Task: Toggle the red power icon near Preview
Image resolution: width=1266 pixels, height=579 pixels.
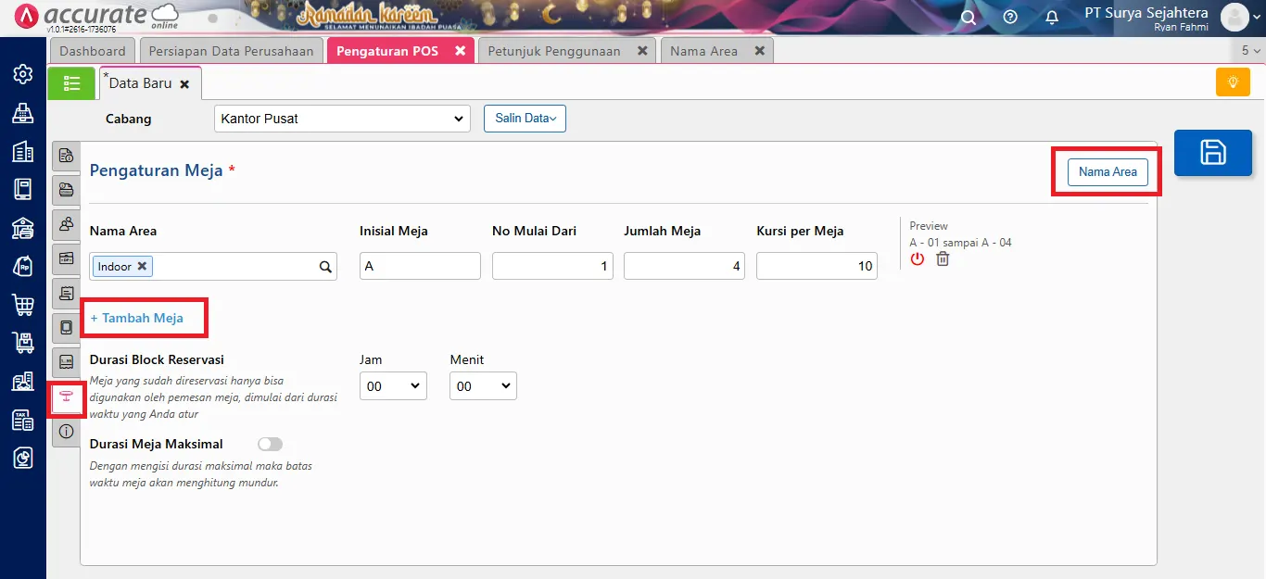Action: coord(918,260)
